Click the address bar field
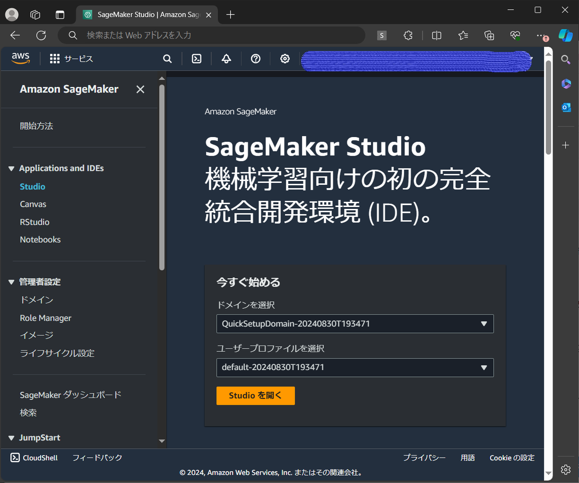This screenshot has width=579, height=483. (211, 35)
